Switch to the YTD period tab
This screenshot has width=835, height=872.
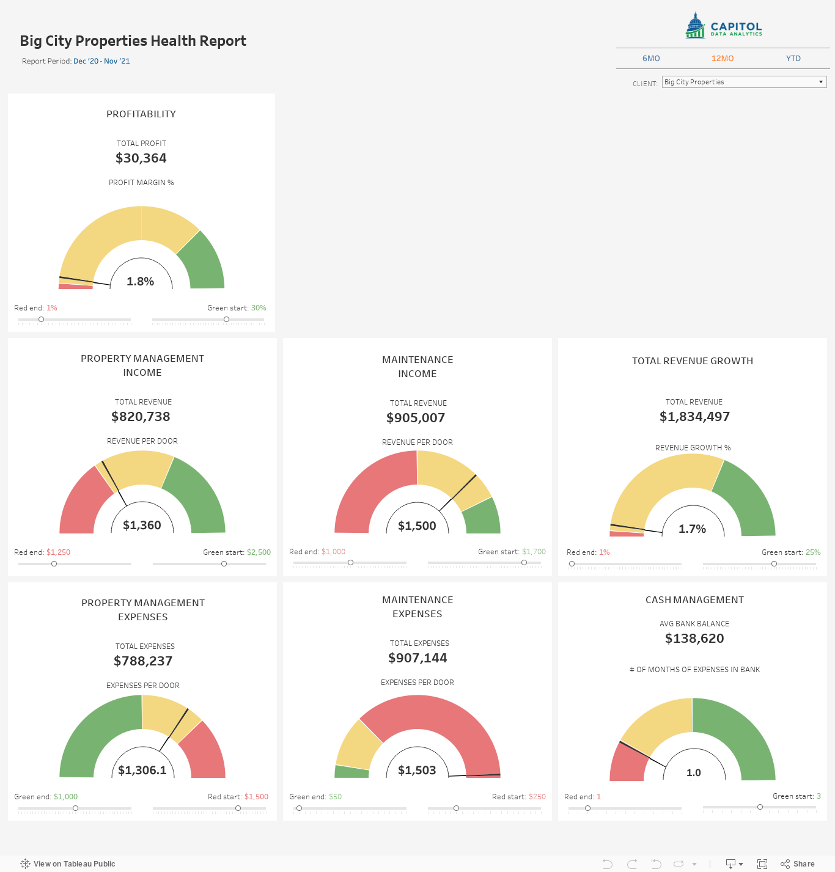coord(793,59)
